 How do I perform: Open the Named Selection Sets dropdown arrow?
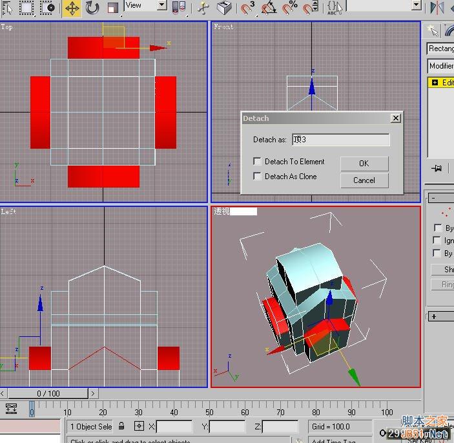[416, 5]
